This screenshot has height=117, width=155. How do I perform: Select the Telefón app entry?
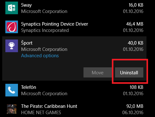[x=74, y=90]
